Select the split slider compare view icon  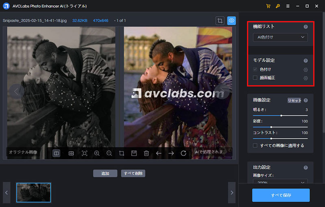click(71, 153)
